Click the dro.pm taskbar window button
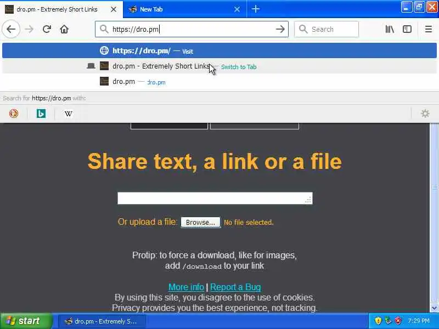Viewport: 439px width, 329px height. tap(102, 321)
